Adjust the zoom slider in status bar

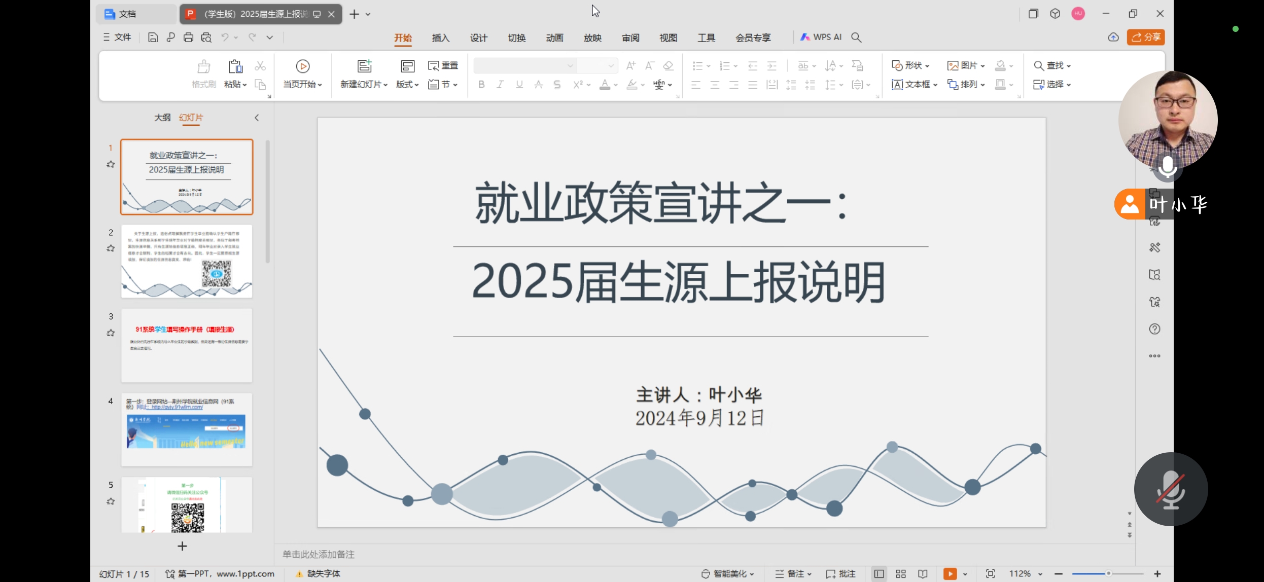(x=1108, y=573)
